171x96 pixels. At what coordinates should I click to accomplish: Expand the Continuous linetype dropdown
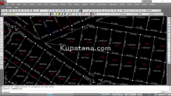click(x=121, y=14)
